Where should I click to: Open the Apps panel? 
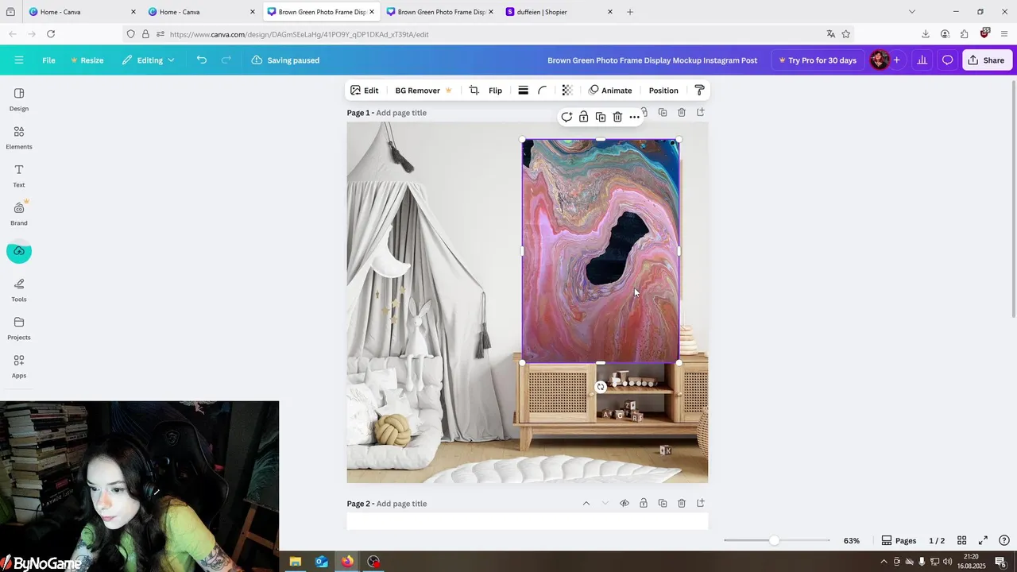19,366
